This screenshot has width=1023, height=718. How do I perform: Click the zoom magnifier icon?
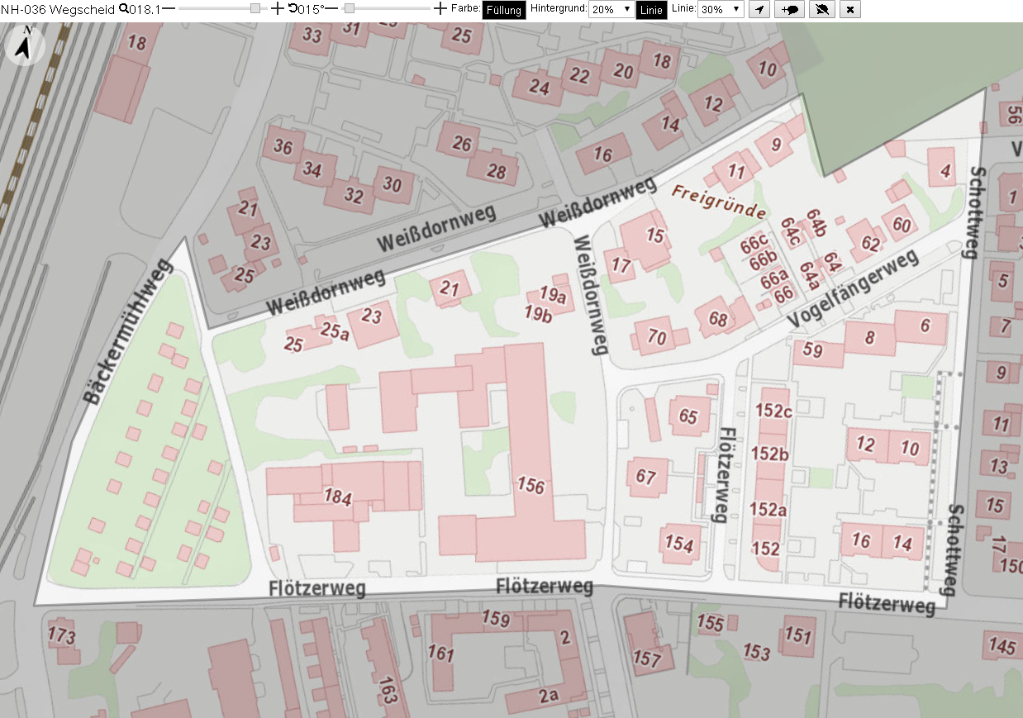(x=124, y=9)
